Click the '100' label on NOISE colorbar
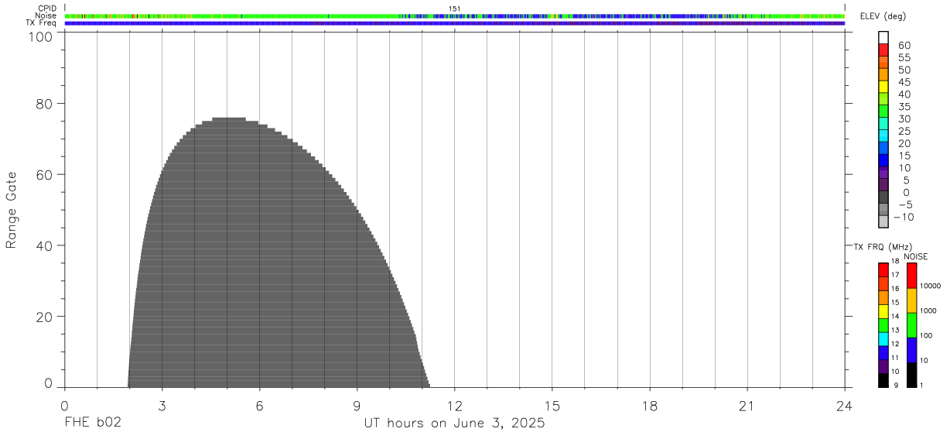This screenshot has height=439, width=950. point(927,336)
